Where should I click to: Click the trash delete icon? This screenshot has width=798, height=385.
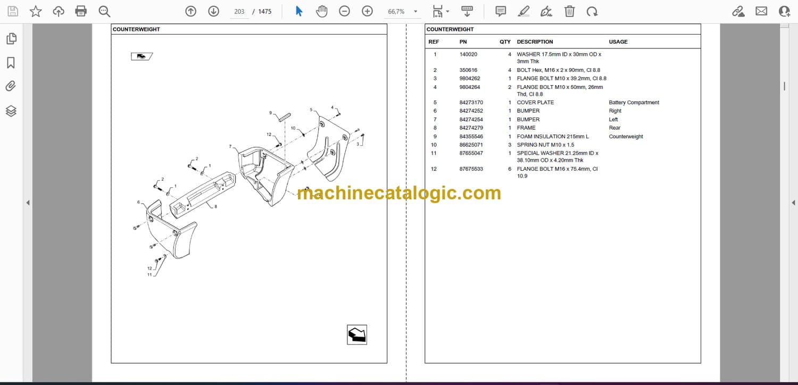[569, 11]
